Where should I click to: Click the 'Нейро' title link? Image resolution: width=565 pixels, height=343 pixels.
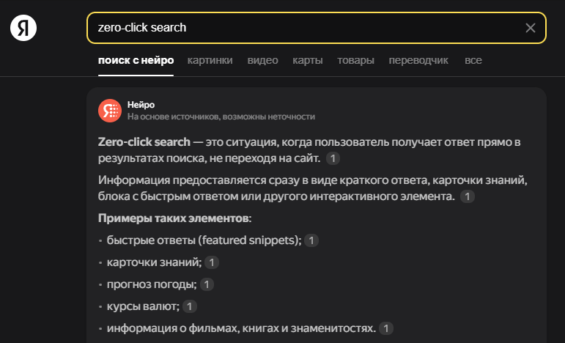141,105
